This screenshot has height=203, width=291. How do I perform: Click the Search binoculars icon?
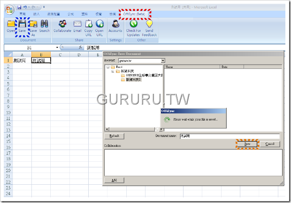click(45, 24)
